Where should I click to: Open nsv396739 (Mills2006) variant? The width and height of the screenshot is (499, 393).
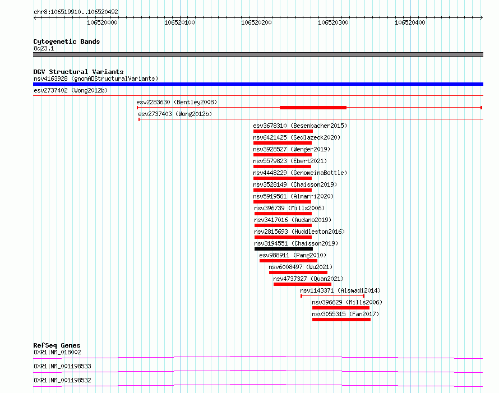click(289, 208)
